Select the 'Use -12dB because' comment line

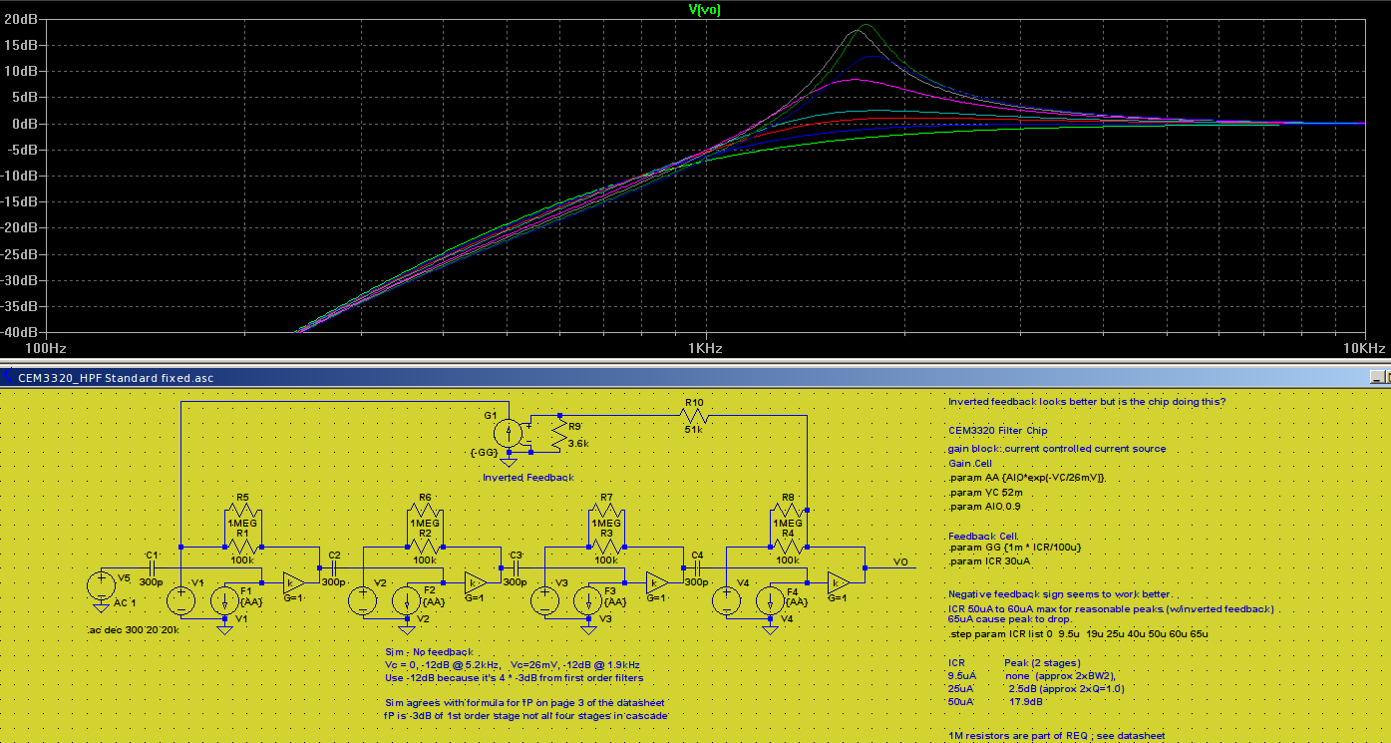[x=515, y=678]
